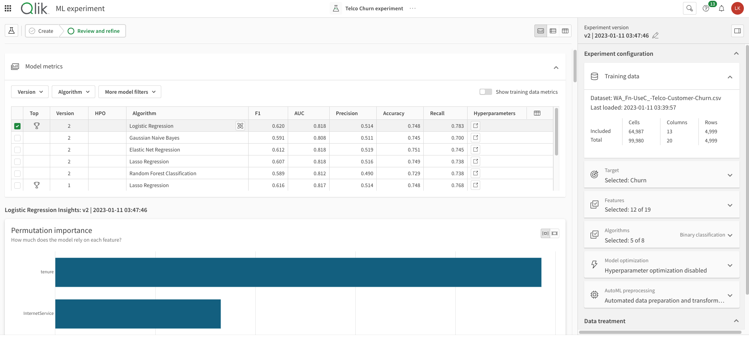The height and width of the screenshot is (337, 749).
Task: Open the column picker icon in table header
Action: pos(537,113)
